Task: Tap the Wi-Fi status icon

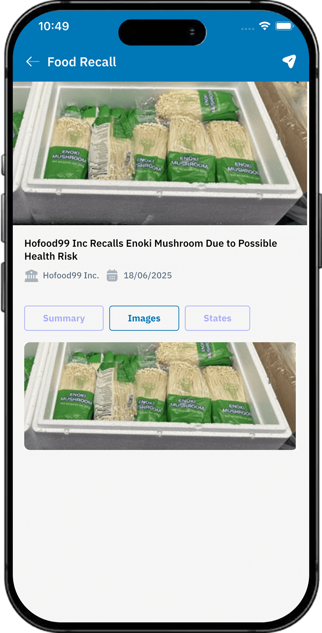Action: [x=264, y=26]
